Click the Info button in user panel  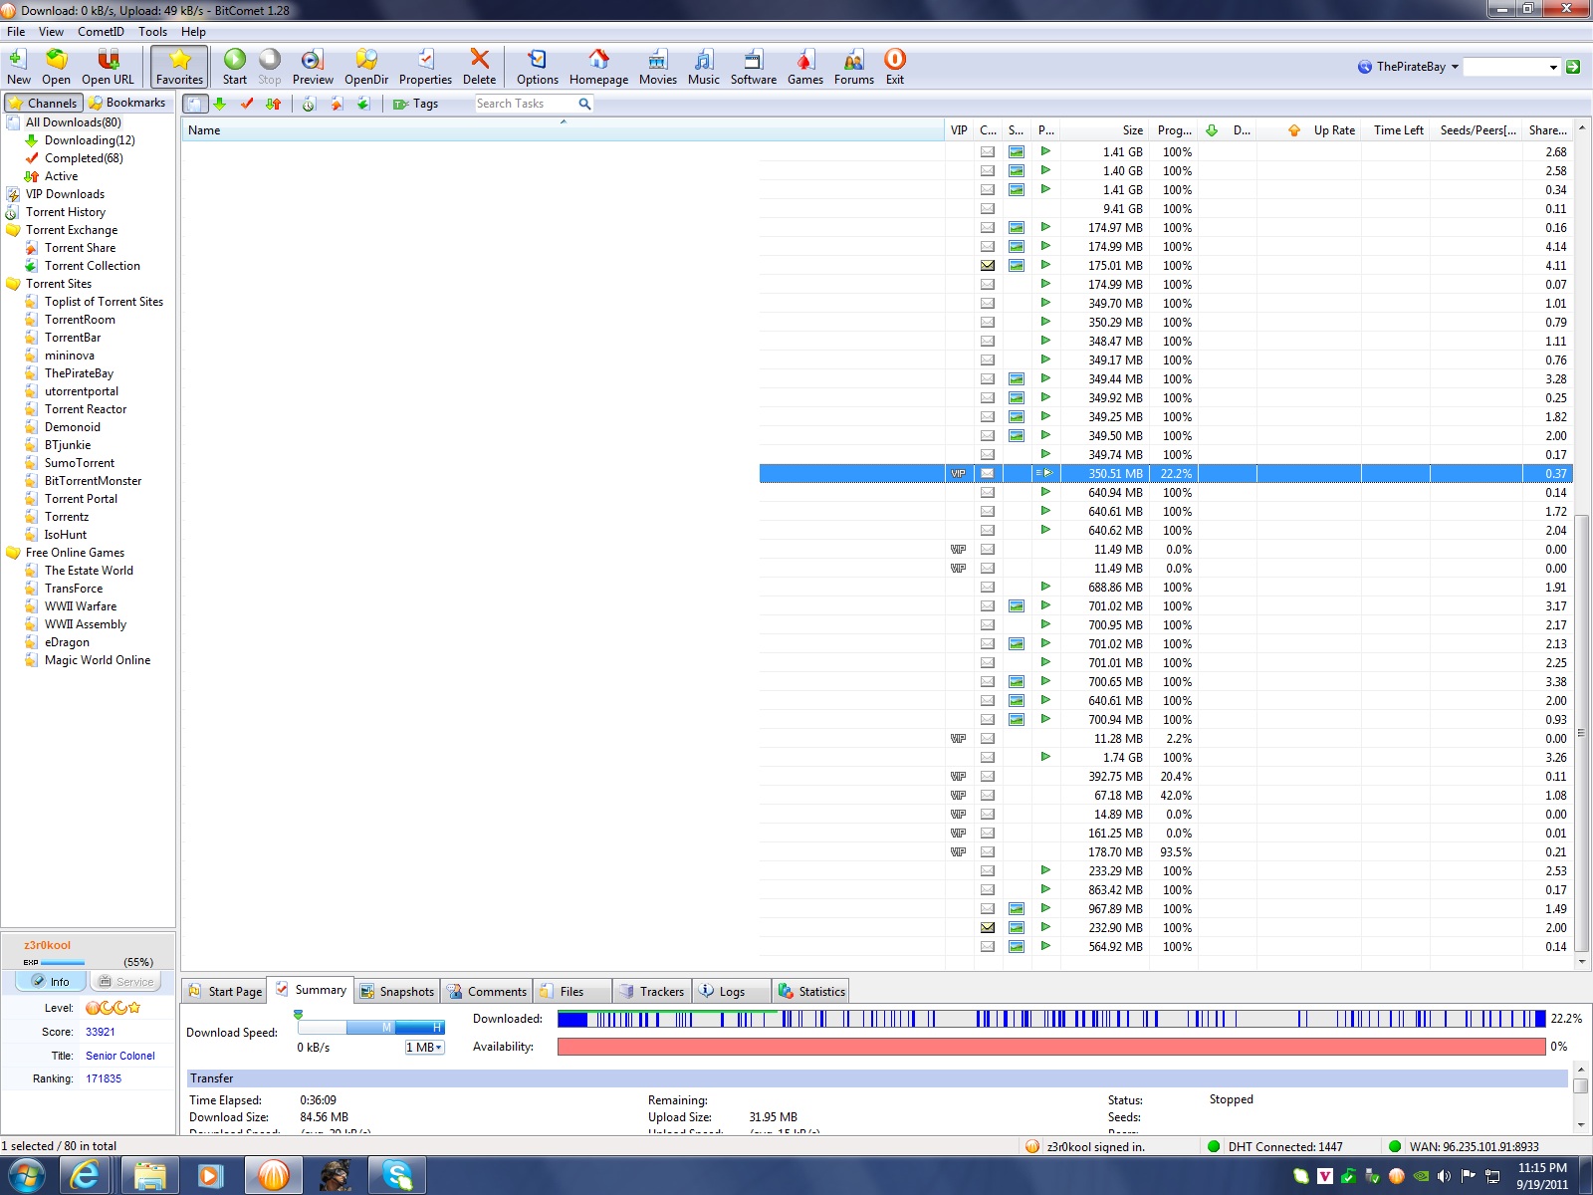coord(50,982)
